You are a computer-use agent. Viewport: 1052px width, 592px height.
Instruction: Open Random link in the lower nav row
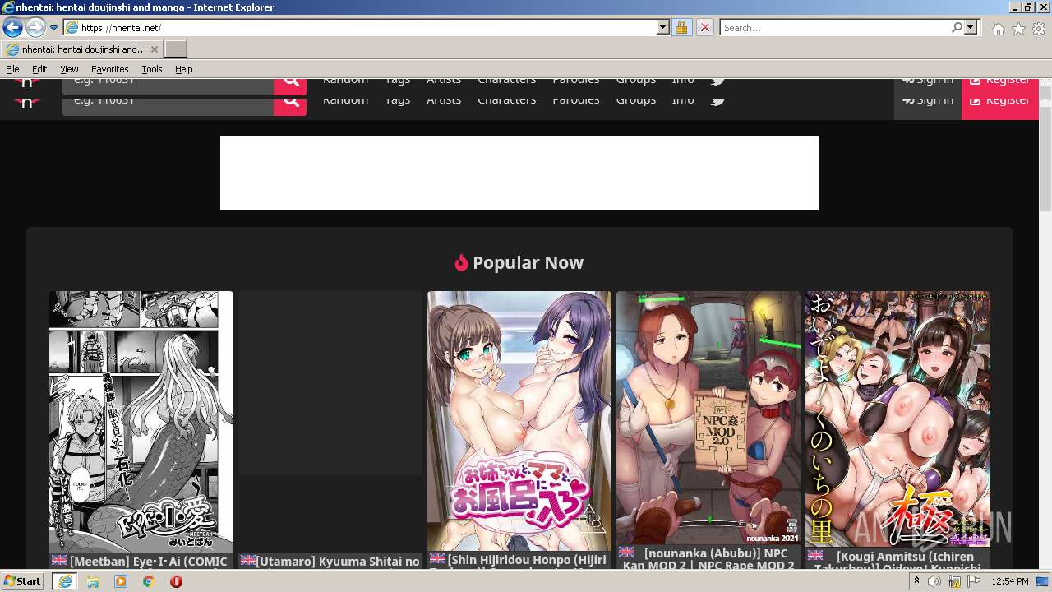(x=345, y=100)
